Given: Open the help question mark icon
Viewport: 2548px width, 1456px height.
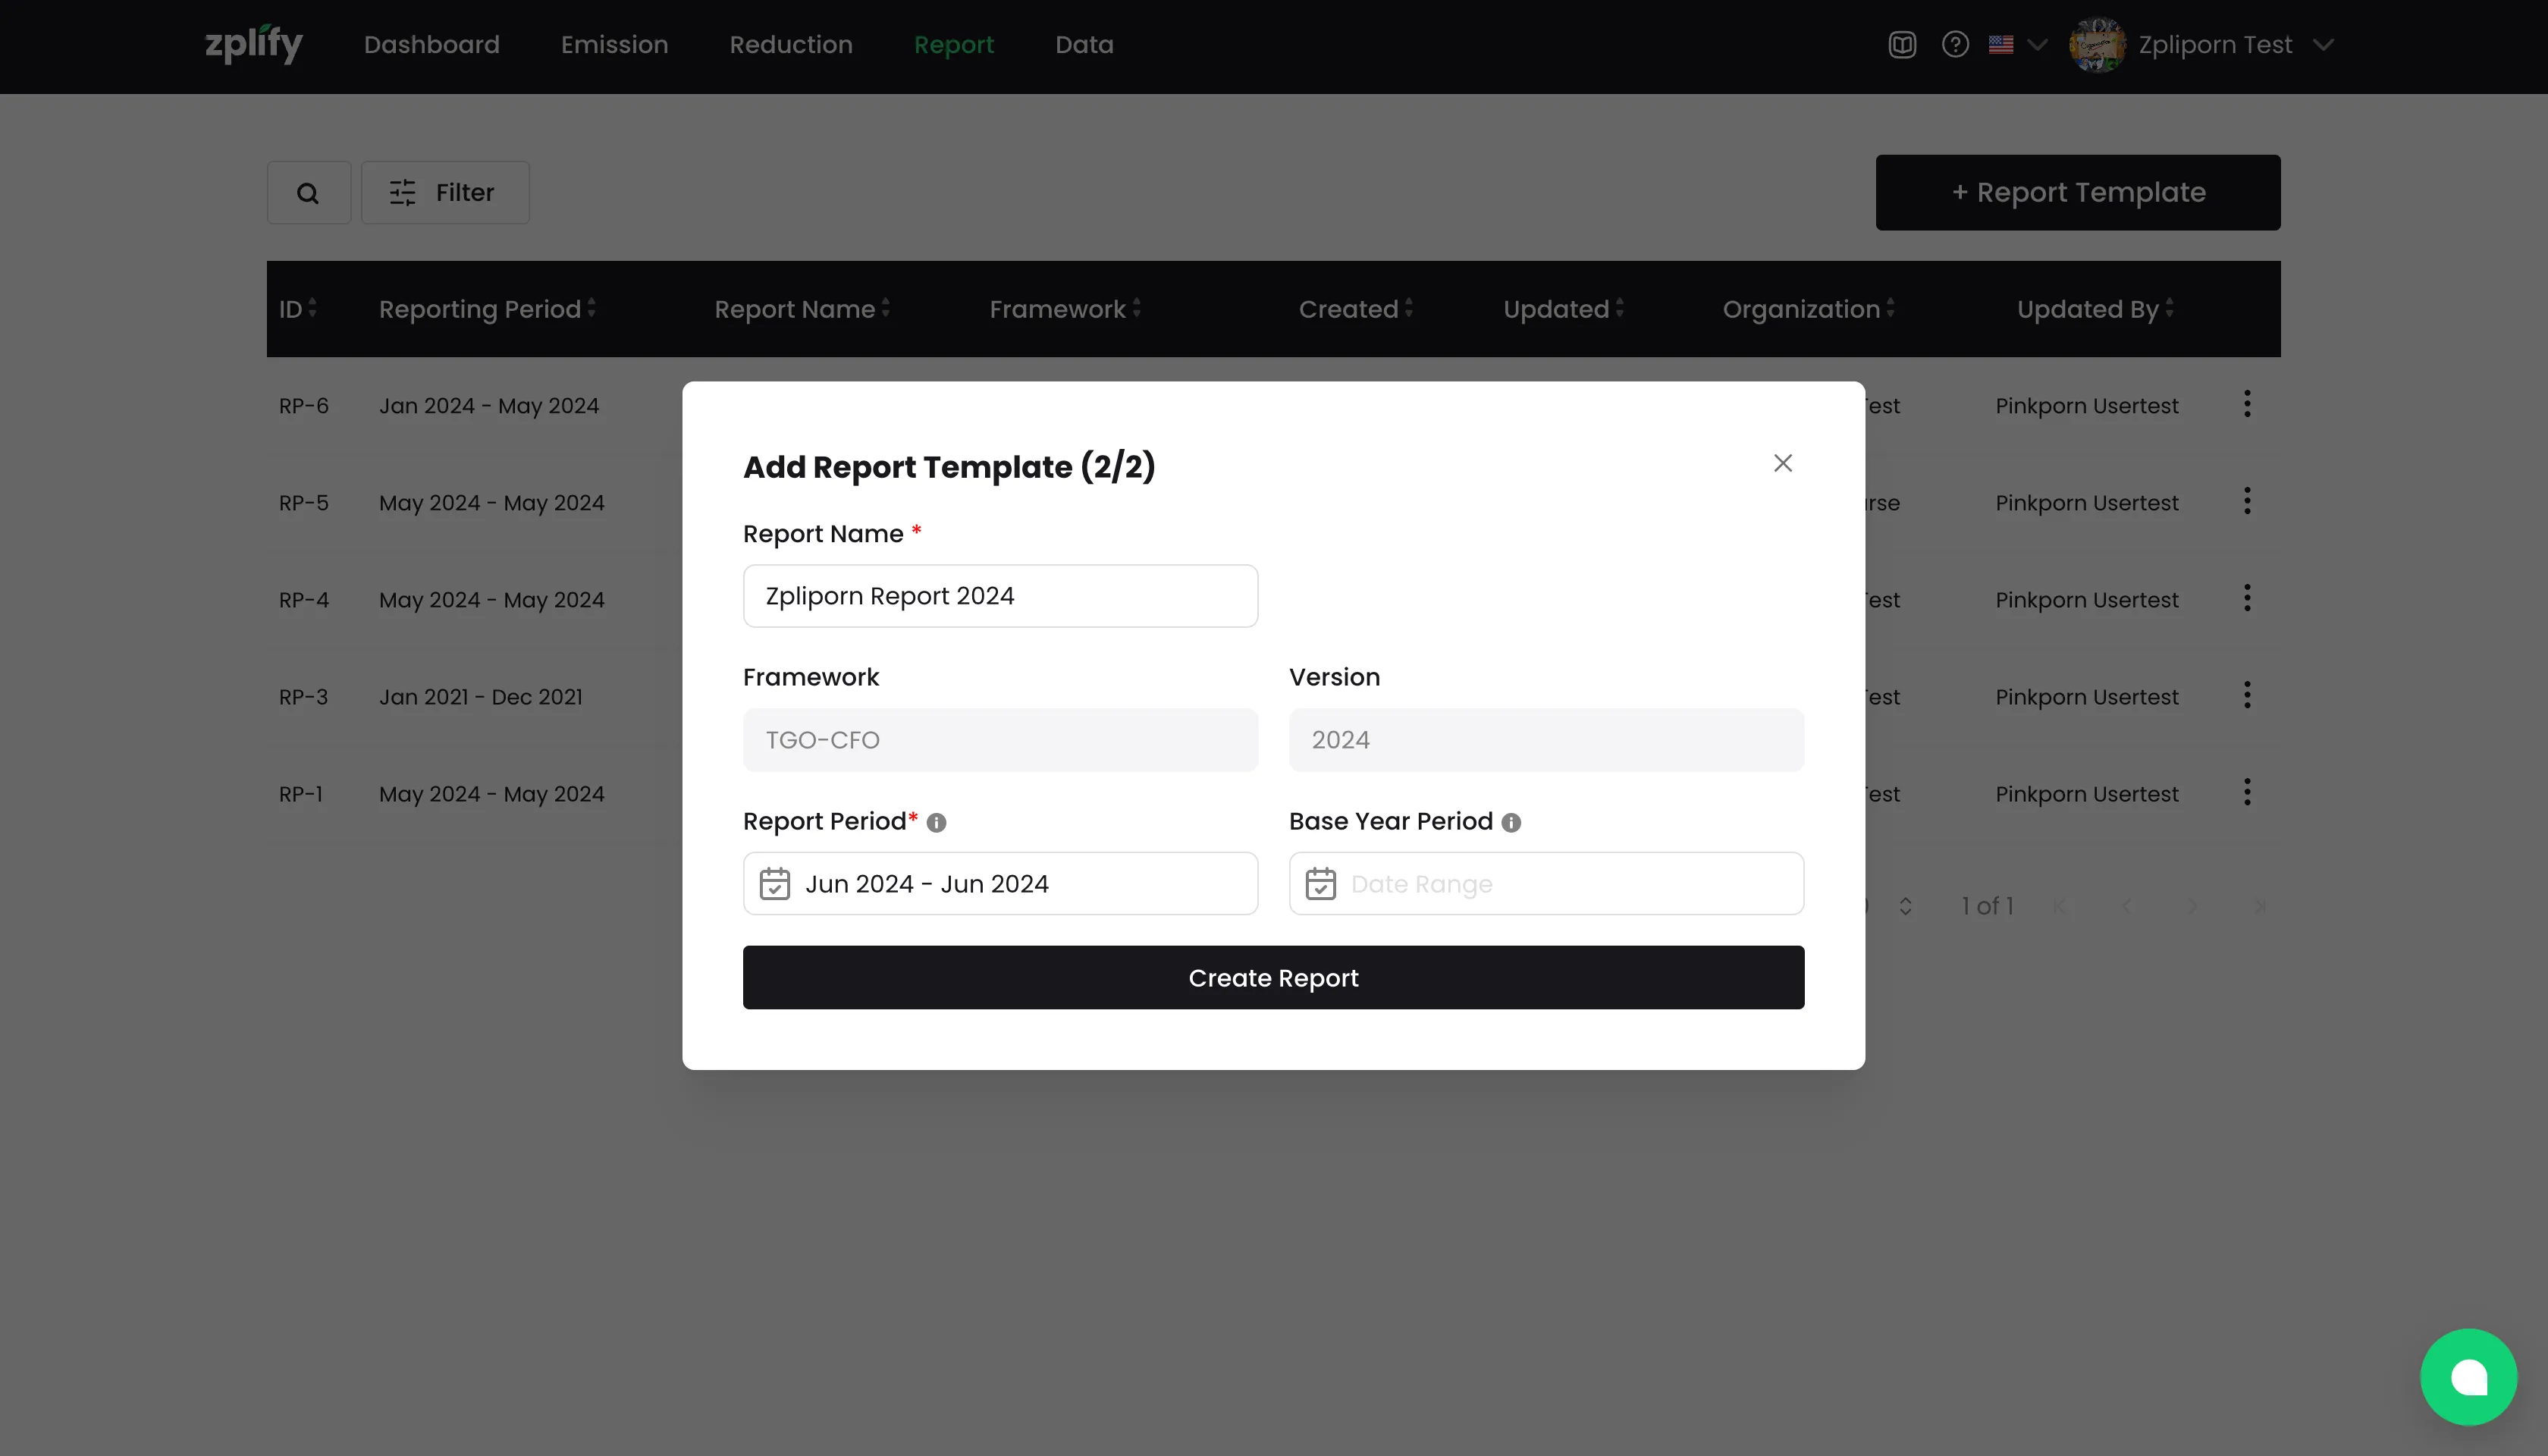Looking at the screenshot, I should (x=1955, y=45).
